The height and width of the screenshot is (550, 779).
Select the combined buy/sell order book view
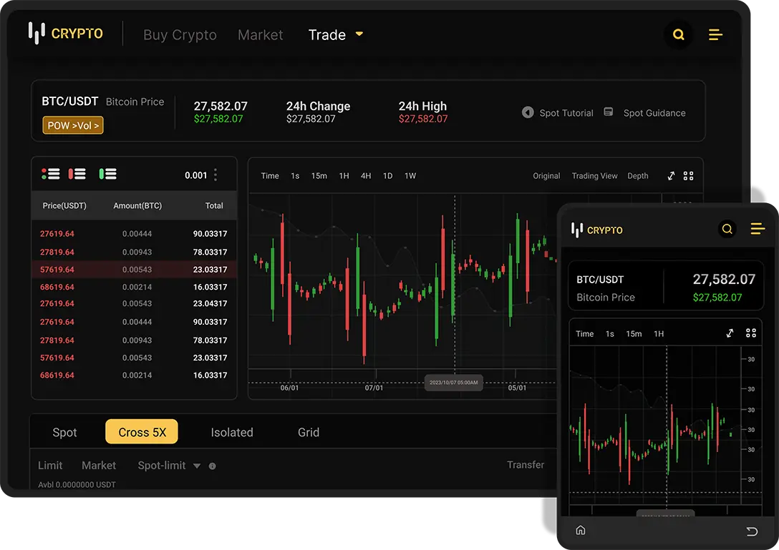(50, 174)
